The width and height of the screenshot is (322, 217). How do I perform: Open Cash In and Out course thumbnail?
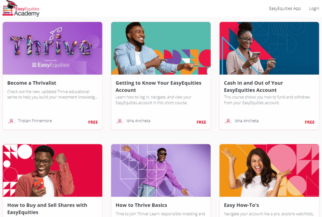coord(269,48)
